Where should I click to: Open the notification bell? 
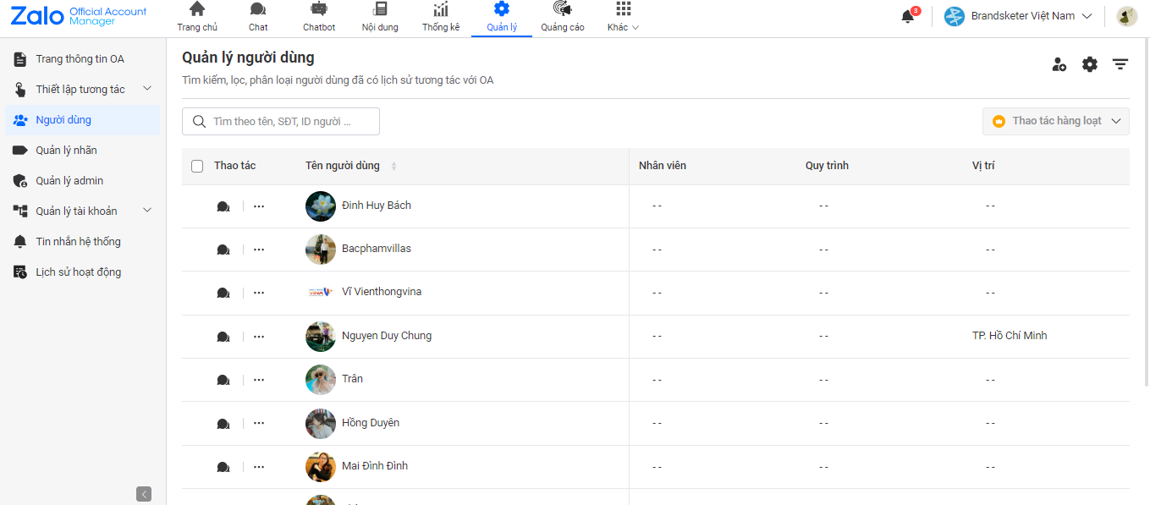pyautogui.click(x=908, y=16)
